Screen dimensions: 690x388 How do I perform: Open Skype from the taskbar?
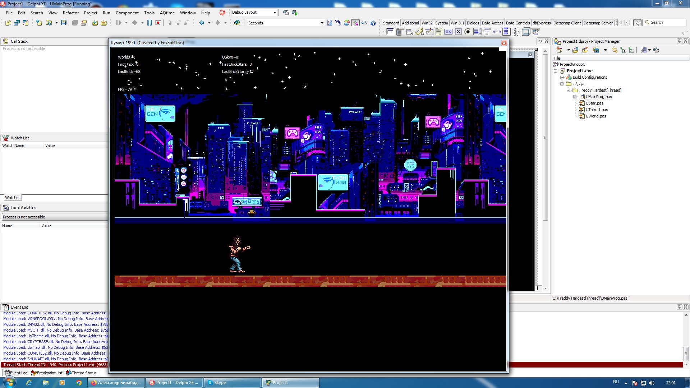coord(233,383)
